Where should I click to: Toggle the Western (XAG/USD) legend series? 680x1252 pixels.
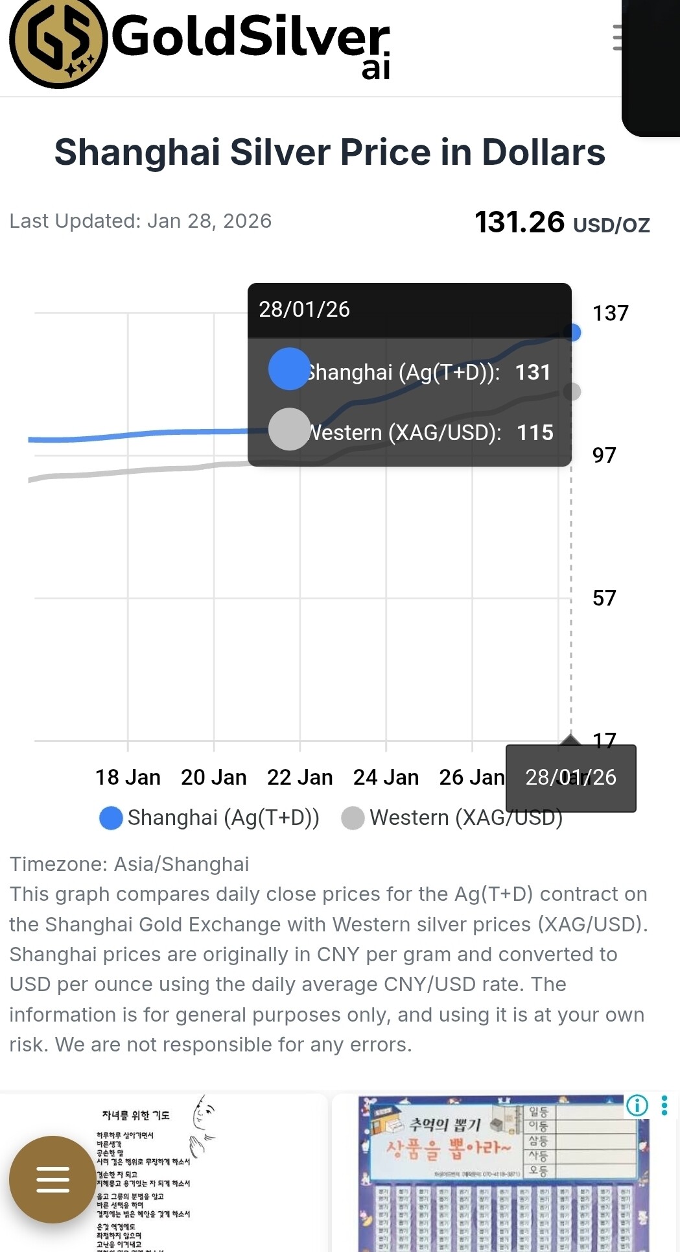(452, 818)
